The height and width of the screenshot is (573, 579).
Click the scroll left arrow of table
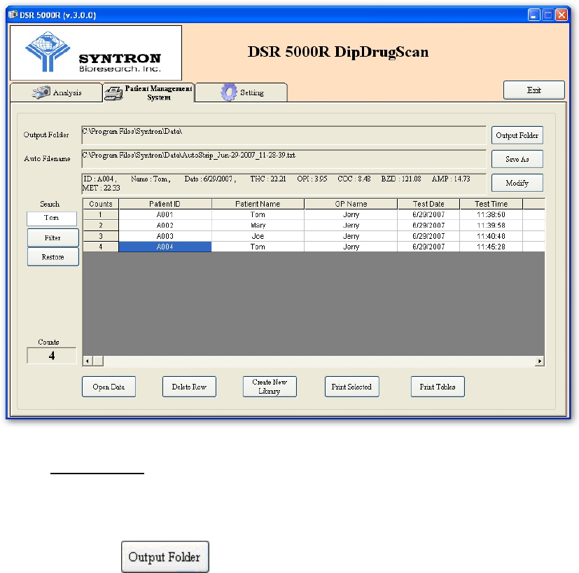click(88, 361)
